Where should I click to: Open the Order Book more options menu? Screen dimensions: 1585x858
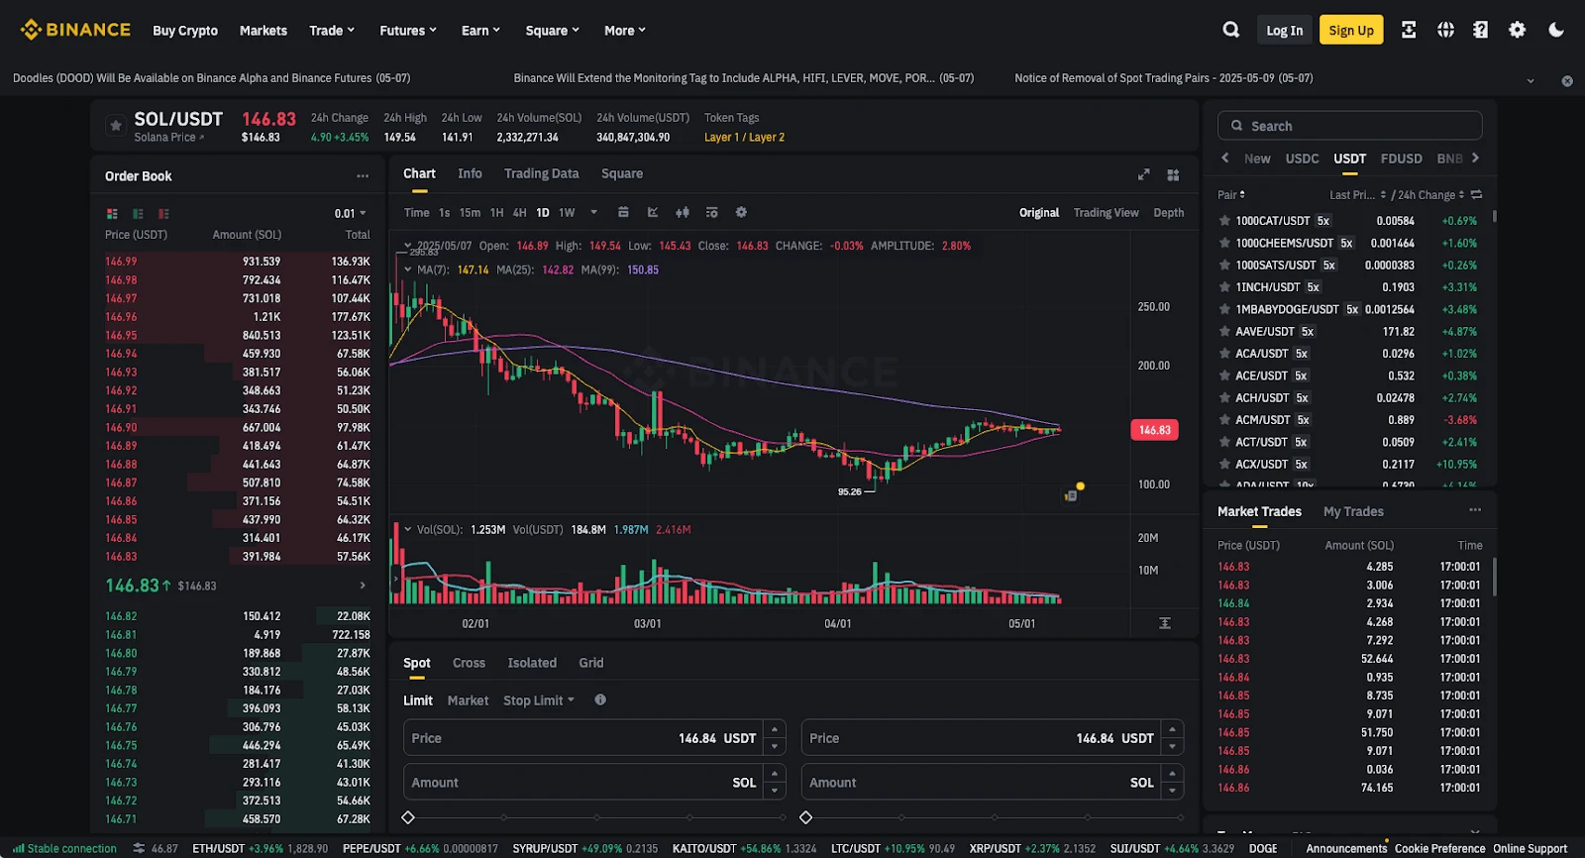[363, 176]
